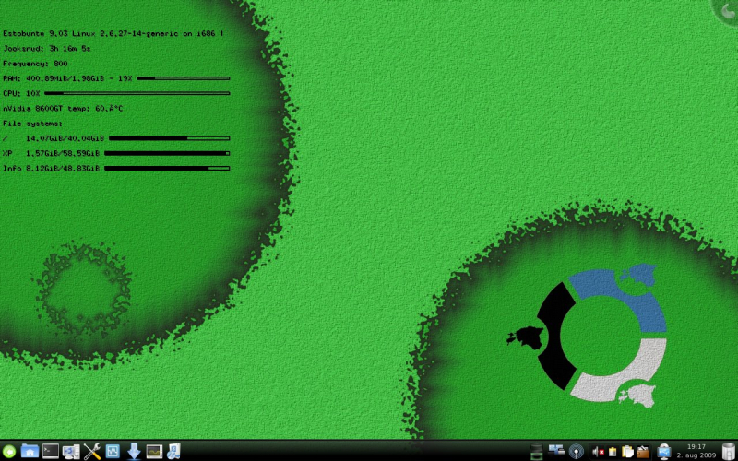This screenshot has height=461, width=738.
Task: Click the Info partition usage bar
Action: click(167, 169)
